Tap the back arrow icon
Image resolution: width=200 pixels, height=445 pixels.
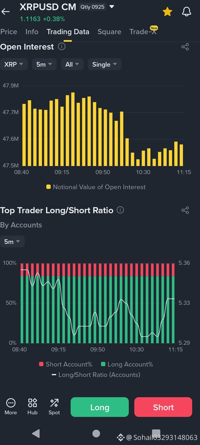[5, 12]
